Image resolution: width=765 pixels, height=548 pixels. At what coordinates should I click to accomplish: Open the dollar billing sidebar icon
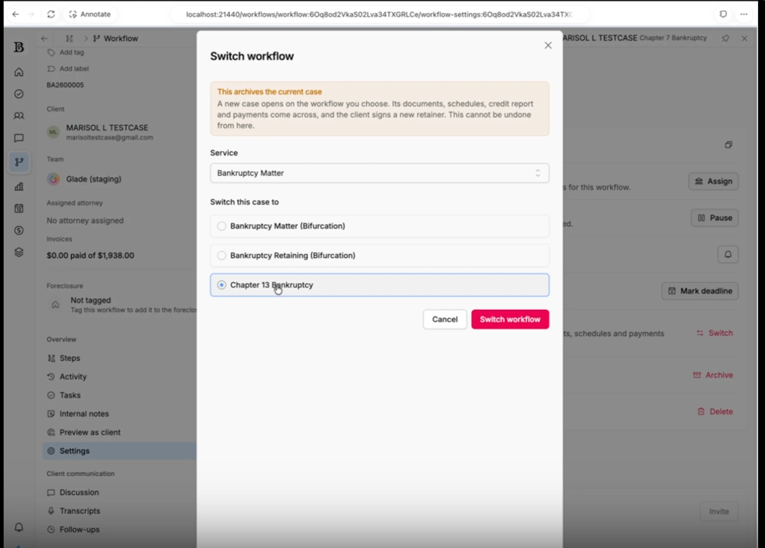click(19, 230)
